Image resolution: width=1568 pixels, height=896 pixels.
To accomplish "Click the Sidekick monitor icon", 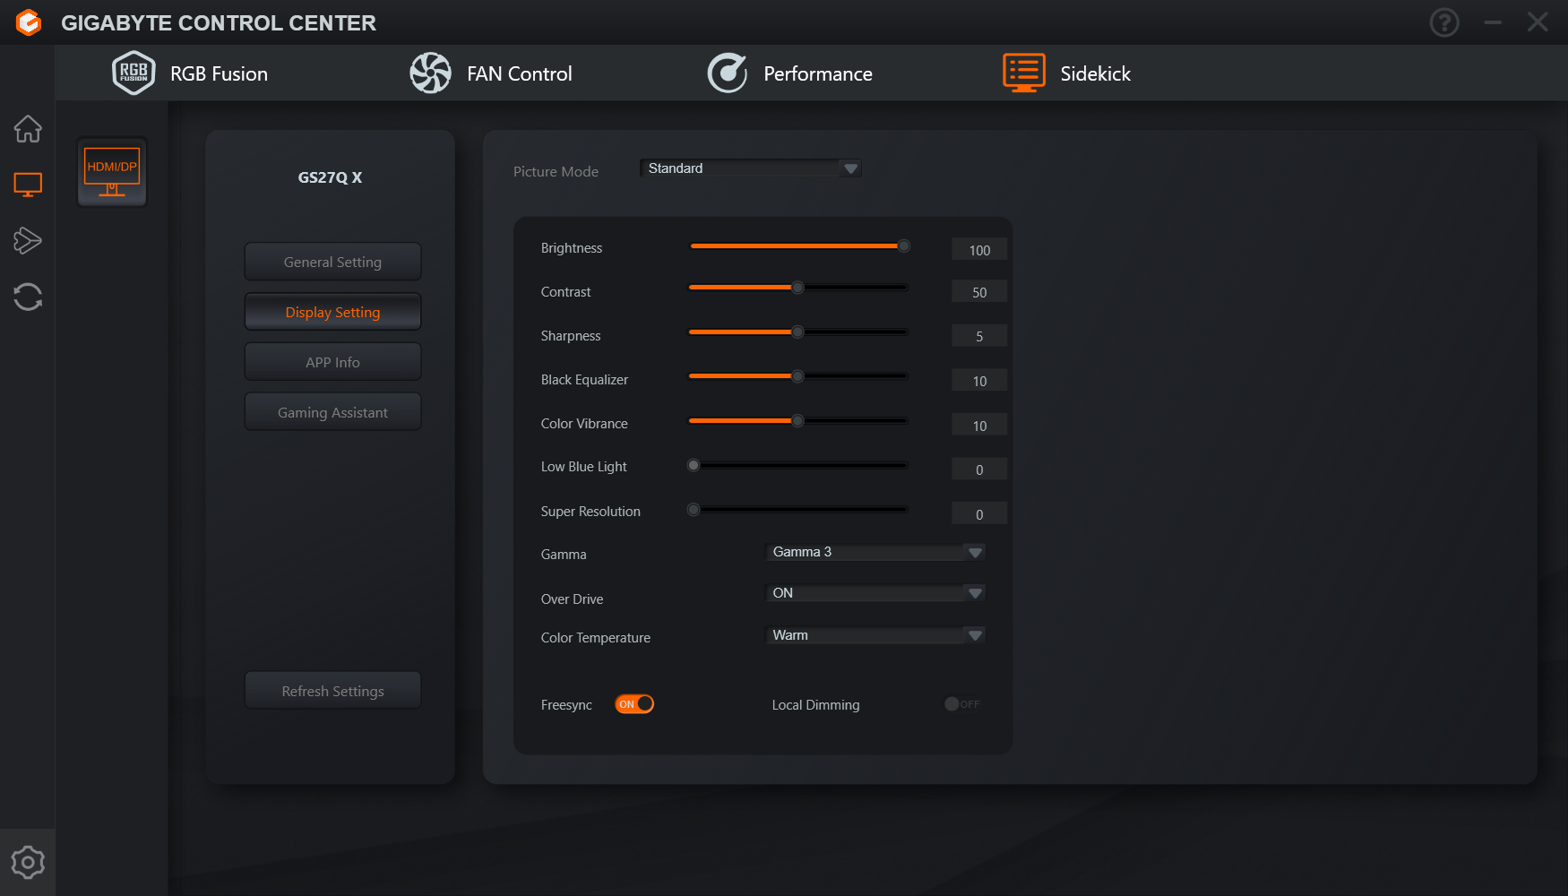I will coord(1024,73).
